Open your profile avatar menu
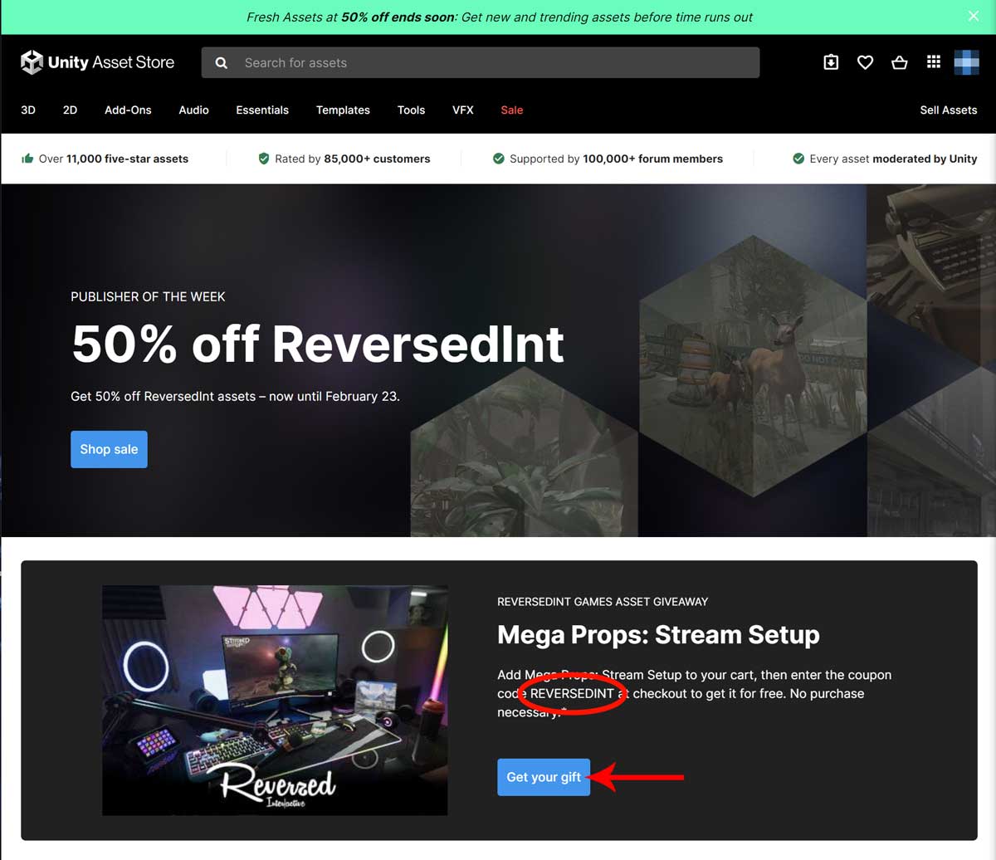 [966, 61]
